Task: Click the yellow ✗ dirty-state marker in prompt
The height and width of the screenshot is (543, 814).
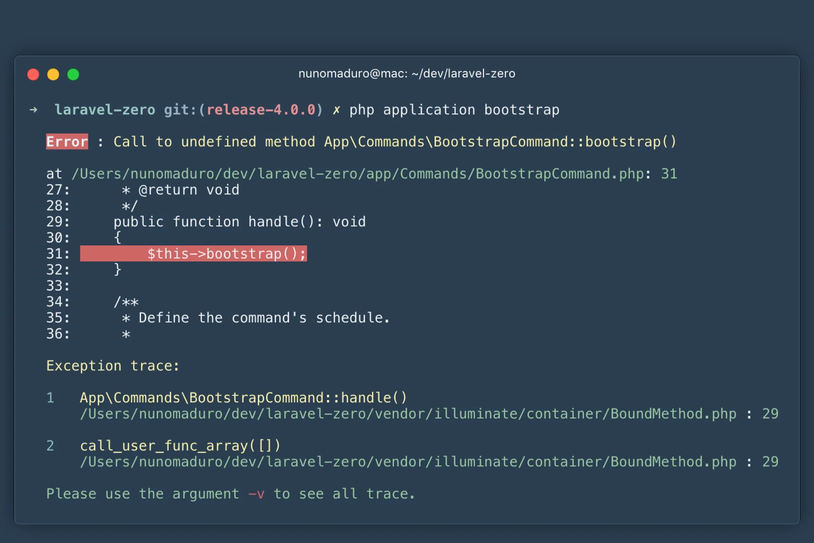Action: click(x=336, y=110)
